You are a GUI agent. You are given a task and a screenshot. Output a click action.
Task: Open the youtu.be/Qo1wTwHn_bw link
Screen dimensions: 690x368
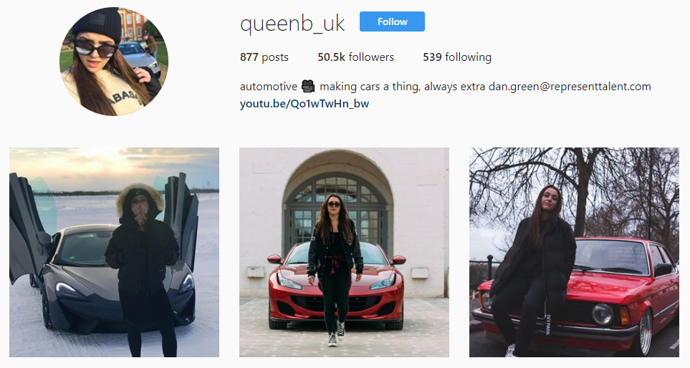tap(305, 104)
